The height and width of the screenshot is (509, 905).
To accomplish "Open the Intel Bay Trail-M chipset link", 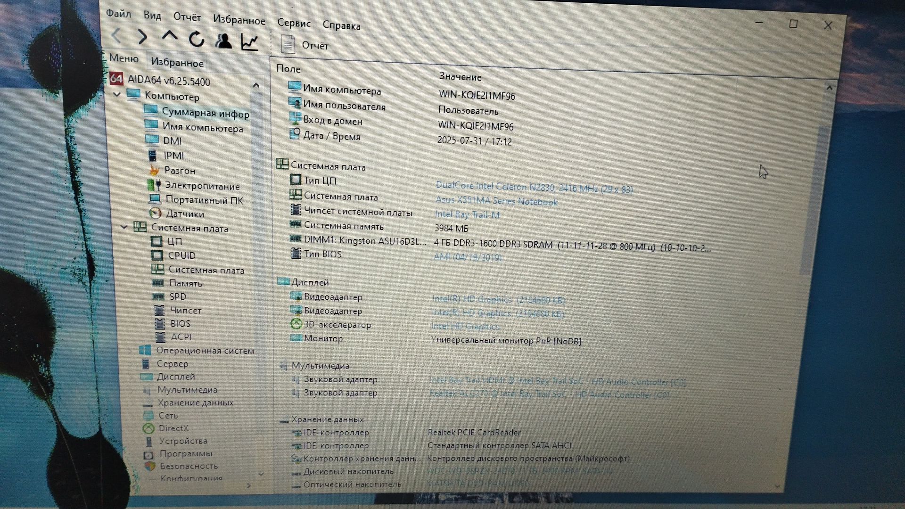I will 467,214.
